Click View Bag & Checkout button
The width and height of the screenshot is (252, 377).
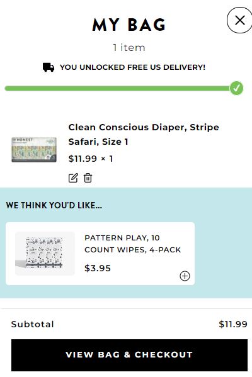pos(129,355)
